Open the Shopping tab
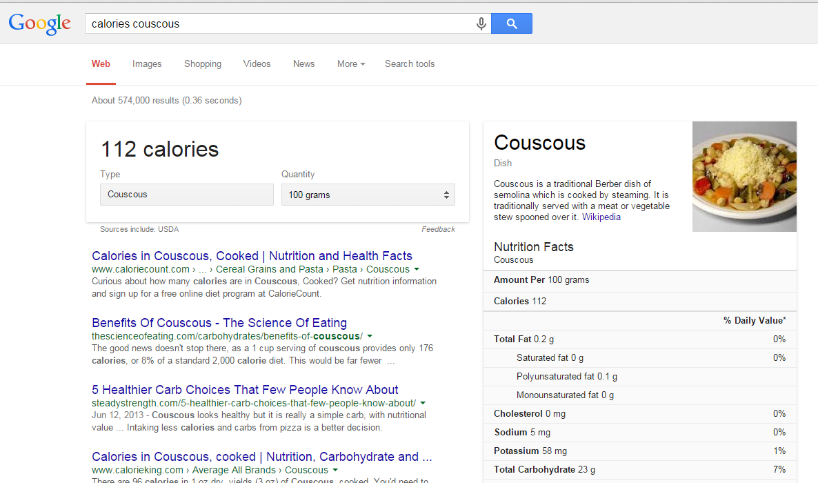Viewport: 818px width, 483px height. coord(202,63)
